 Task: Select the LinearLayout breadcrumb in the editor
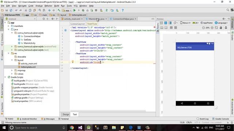[78, 24]
